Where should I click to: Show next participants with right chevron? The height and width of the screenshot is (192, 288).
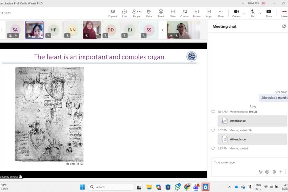pos(162,30)
